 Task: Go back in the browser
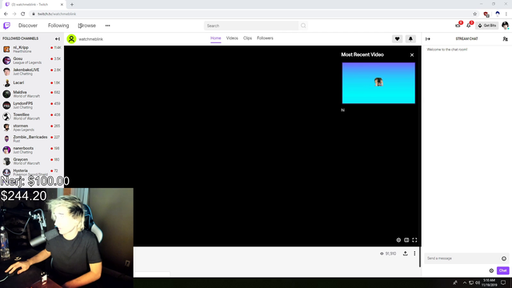point(6,14)
